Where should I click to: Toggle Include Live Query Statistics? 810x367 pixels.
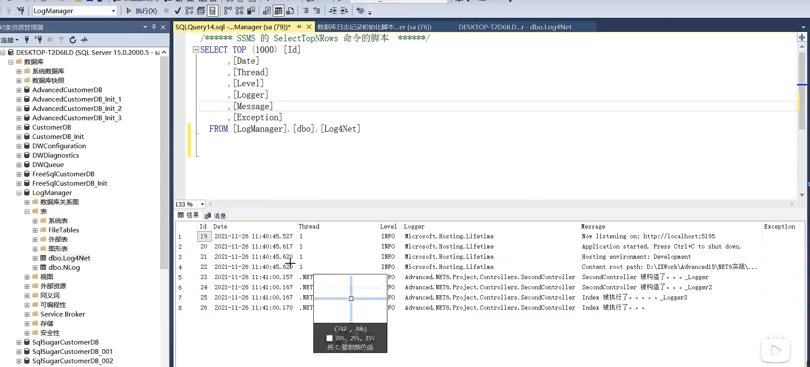240,11
